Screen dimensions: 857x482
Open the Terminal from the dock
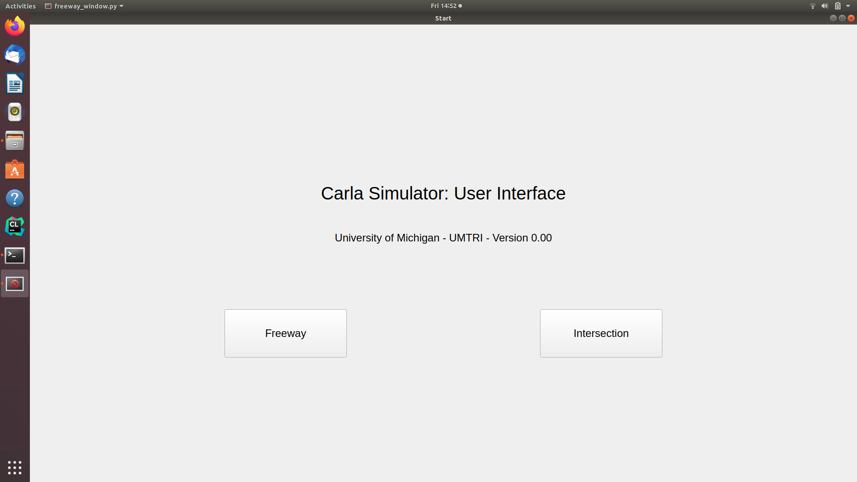coord(15,255)
